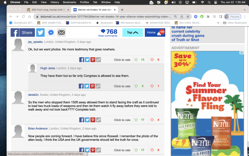Downvote jay_speaks comment with 0 votes

point(152,60)
